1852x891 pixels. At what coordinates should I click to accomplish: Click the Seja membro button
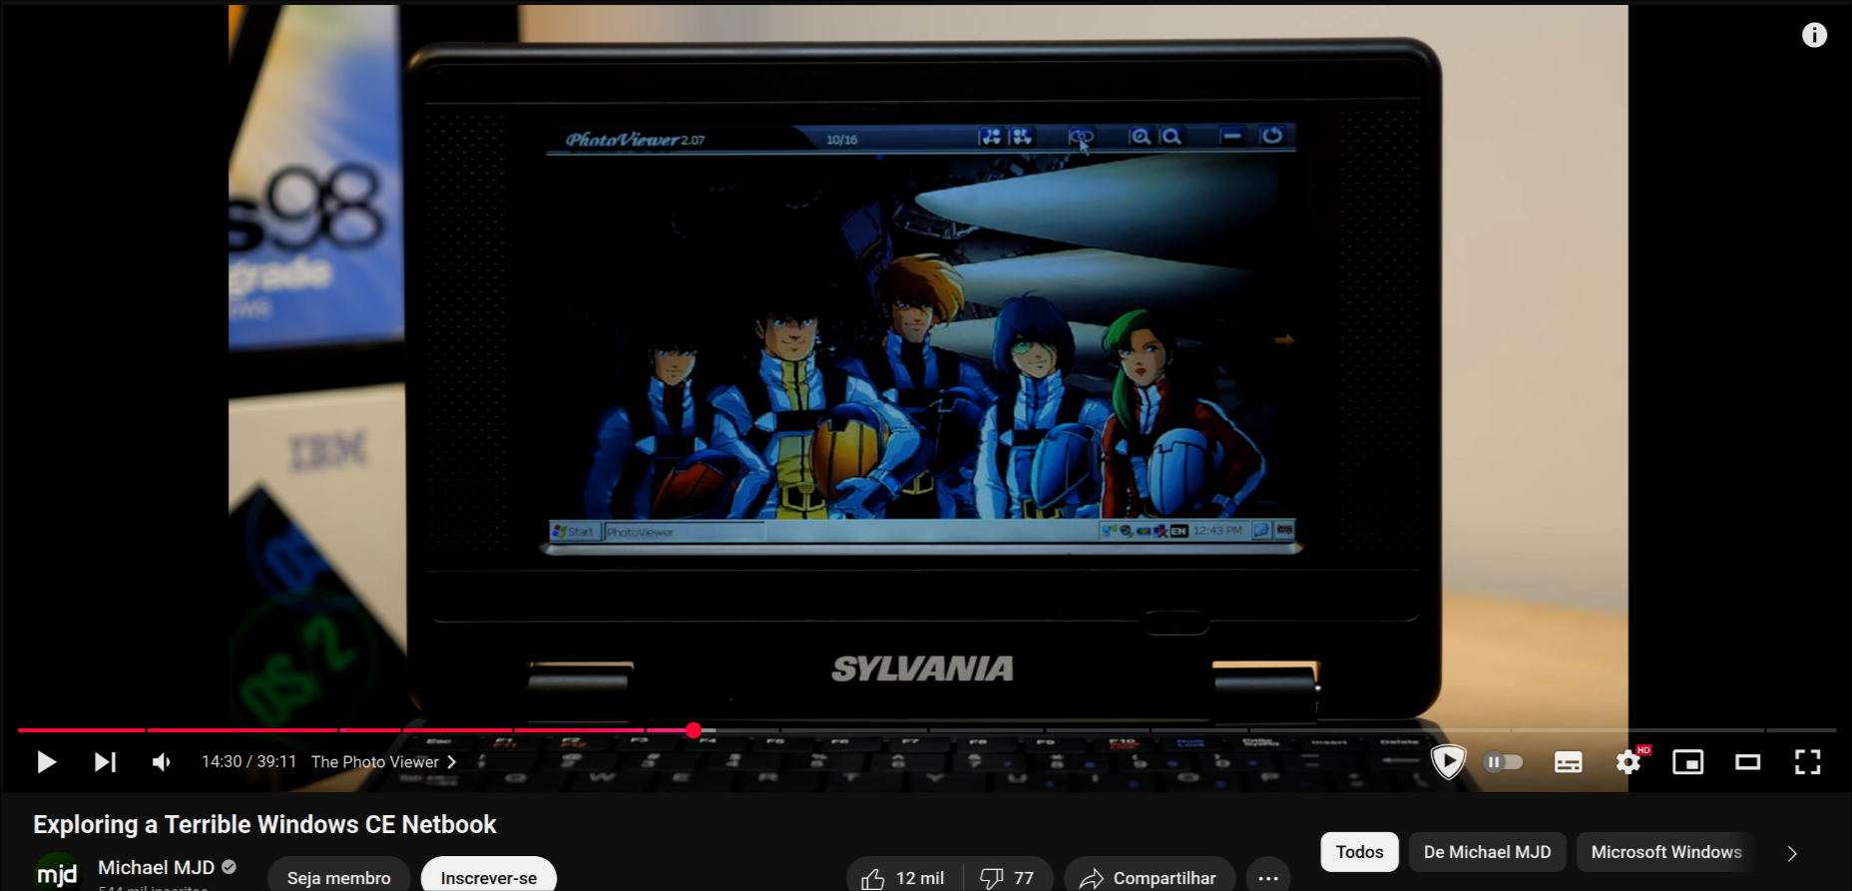click(x=339, y=877)
